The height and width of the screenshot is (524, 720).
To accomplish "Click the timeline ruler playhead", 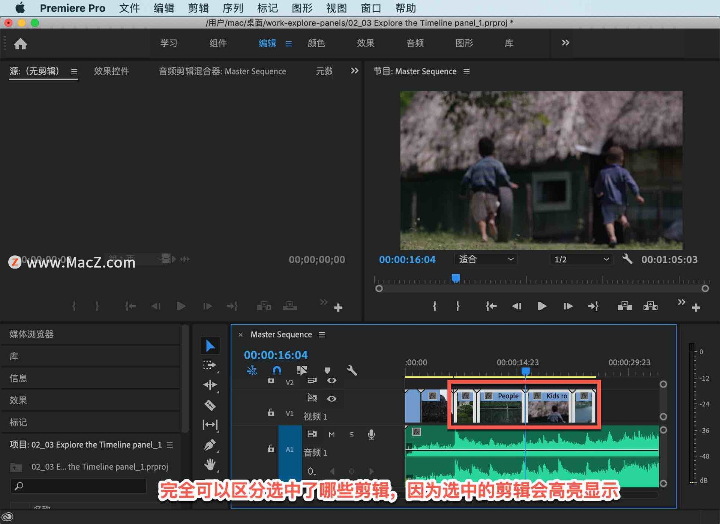I will [526, 371].
